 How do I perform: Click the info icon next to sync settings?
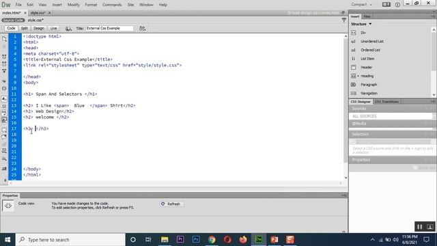(x=397, y=5)
